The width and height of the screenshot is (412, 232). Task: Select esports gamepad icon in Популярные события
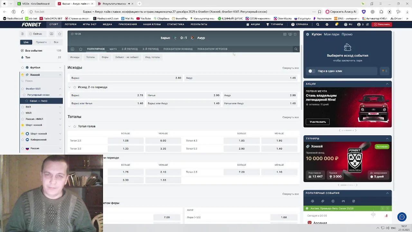click(x=343, y=201)
